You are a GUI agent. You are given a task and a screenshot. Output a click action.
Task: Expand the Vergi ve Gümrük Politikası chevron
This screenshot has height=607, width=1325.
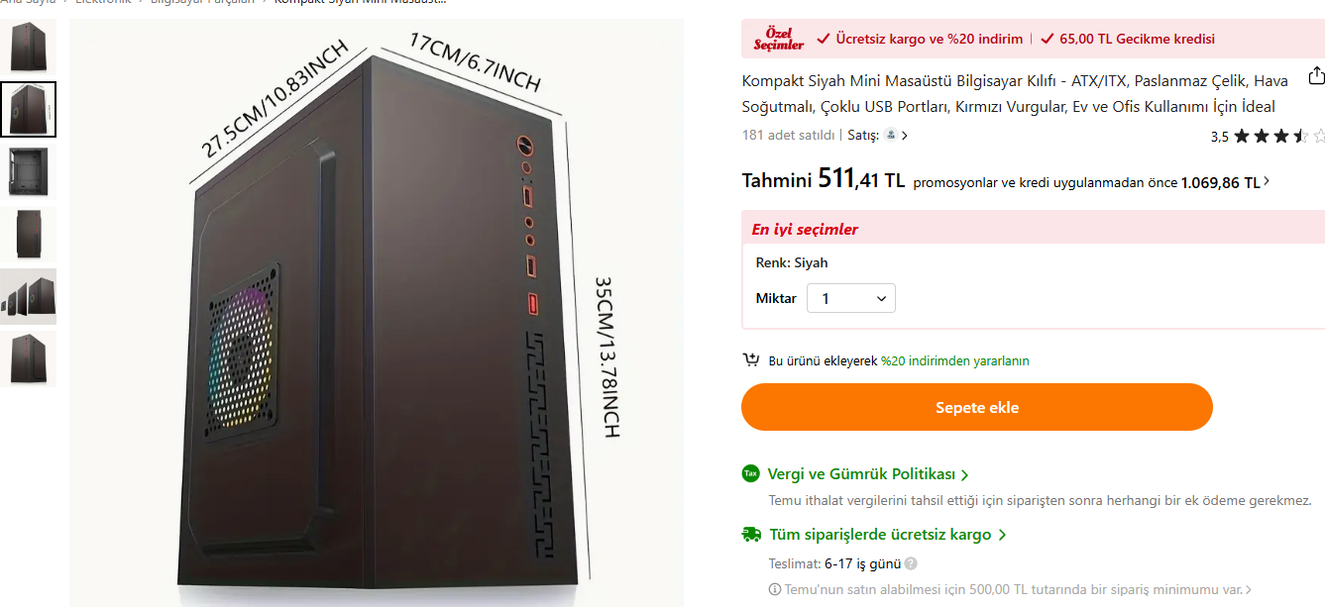click(965, 475)
